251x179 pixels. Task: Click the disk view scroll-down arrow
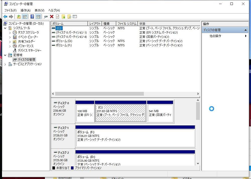pyautogui.click(x=198, y=163)
